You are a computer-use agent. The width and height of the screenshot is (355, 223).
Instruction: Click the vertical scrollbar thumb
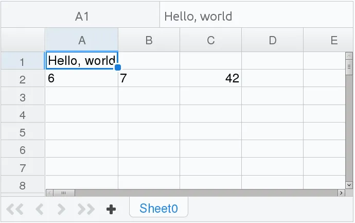pos(349,67)
